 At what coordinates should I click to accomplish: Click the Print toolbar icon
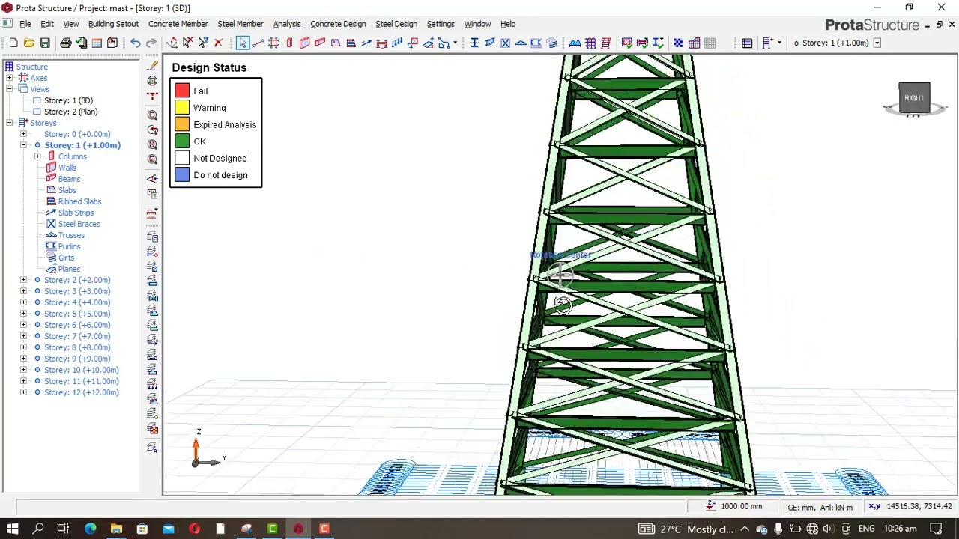coord(65,43)
